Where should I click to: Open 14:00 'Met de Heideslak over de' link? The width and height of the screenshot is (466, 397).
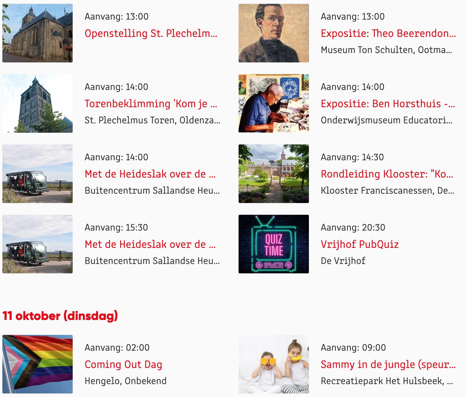coord(150,174)
